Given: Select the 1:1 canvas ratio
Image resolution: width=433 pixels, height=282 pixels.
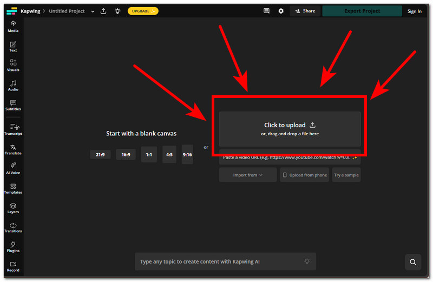Looking at the screenshot, I should pyautogui.click(x=149, y=154).
